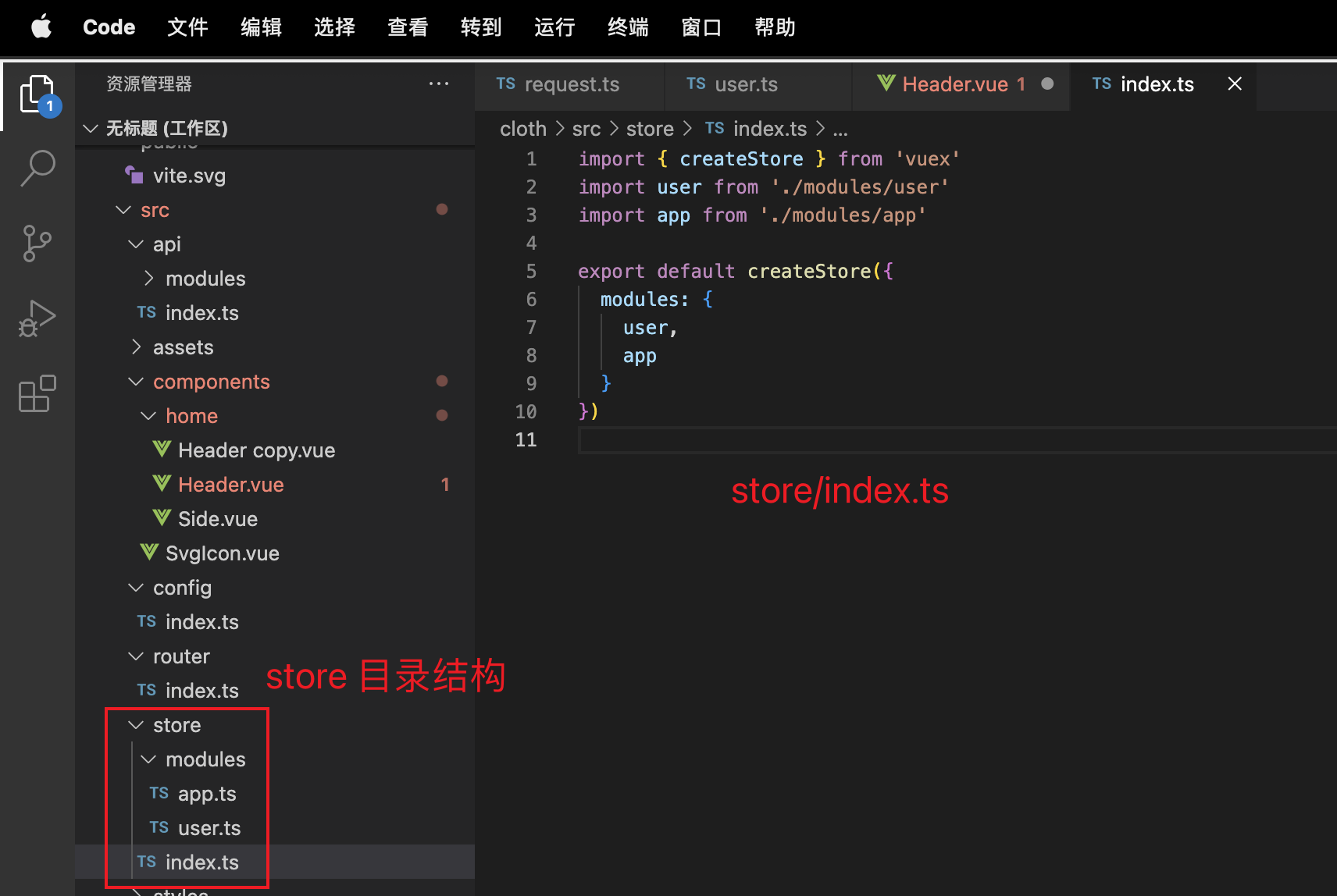1337x896 pixels.
Task: Click the Vue icon on Header.vue tab
Action: point(886,83)
